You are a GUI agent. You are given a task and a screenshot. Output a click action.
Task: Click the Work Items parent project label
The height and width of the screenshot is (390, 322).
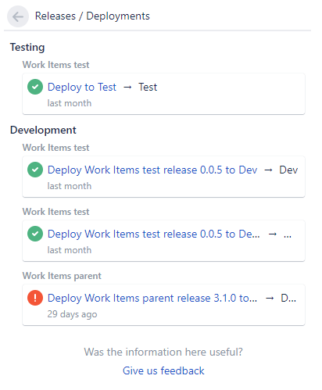tap(62, 276)
